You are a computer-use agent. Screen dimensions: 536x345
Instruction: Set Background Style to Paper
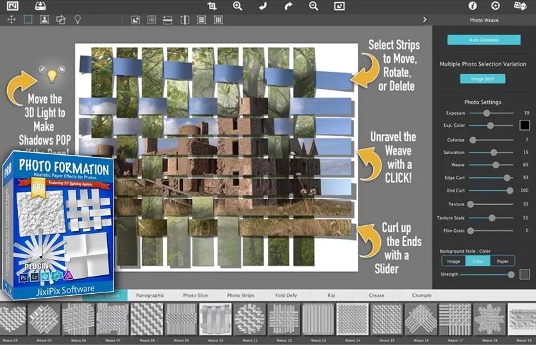click(x=503, y=261)
